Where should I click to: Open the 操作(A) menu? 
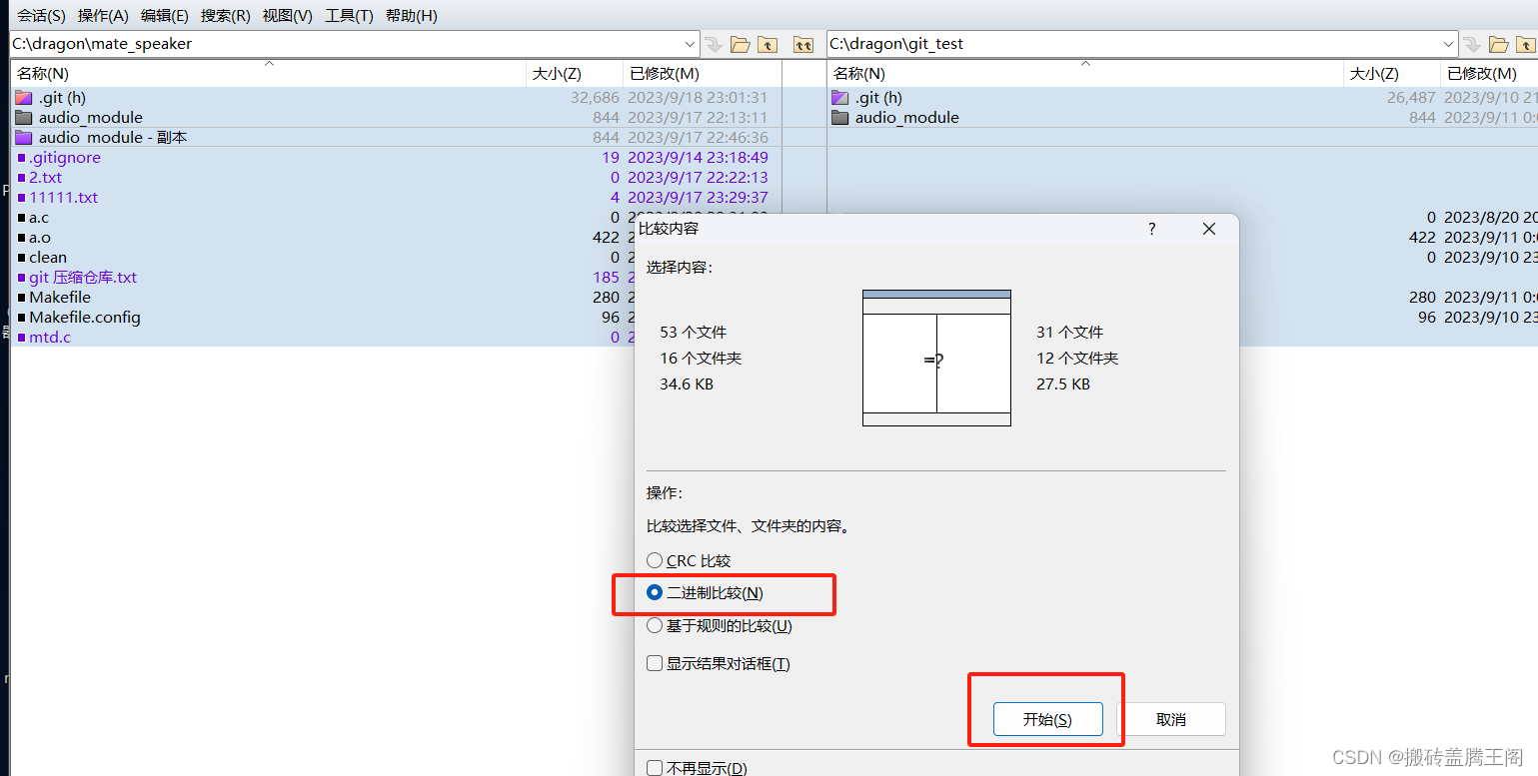point(103,15)
